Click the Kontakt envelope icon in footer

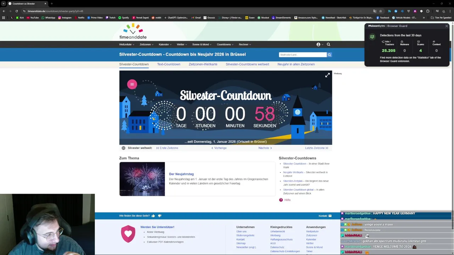coord(330,216)
